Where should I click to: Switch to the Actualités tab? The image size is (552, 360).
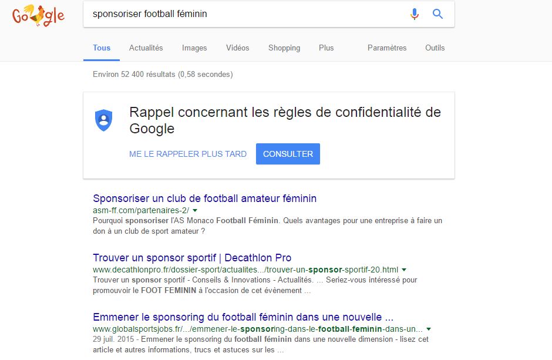tap(146, 48)
